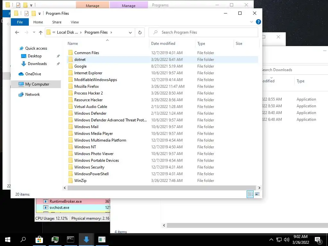328x246 pixels.
Task: Switch to large thumbnails view icon
Action: click(257, 194)
